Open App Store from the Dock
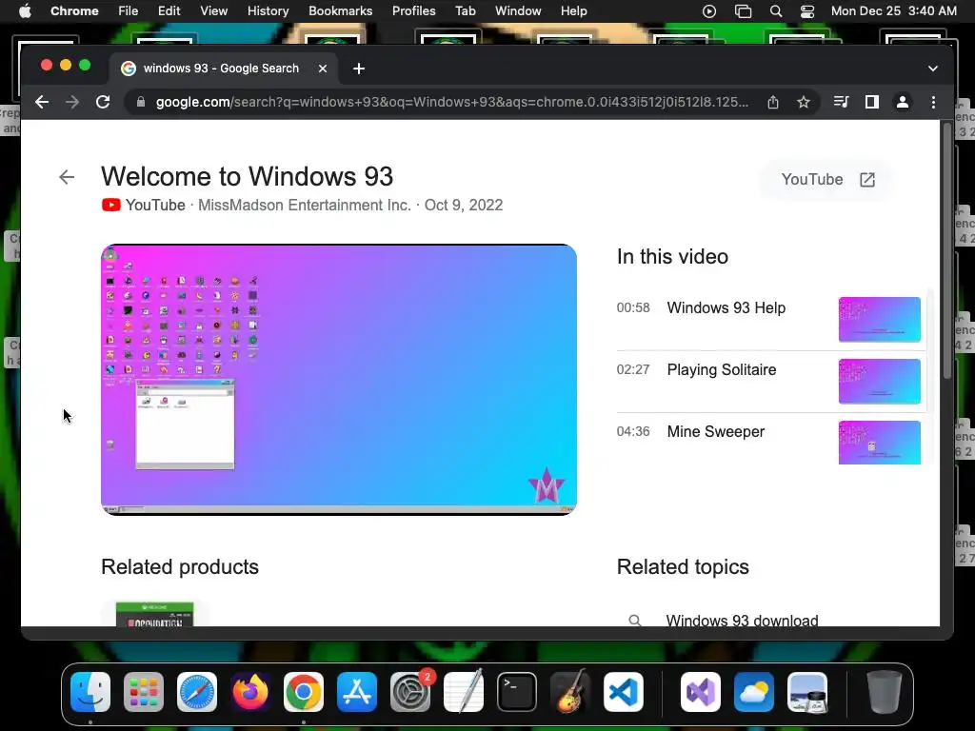The height and width of the screenshot is (731, 975). [x=357, y=692]
